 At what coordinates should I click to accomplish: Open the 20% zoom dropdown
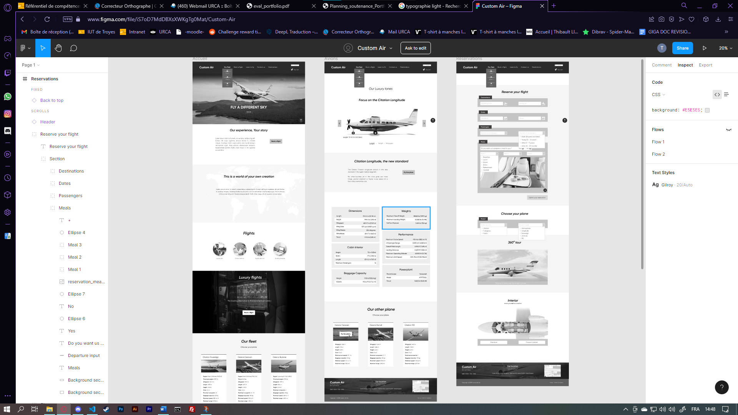click(x=726, y=48)
